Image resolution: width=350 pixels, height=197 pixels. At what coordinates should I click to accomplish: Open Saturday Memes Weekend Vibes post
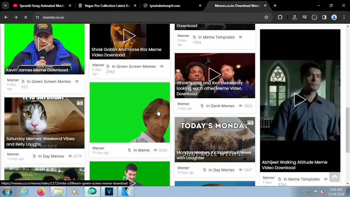click(40, 141)
